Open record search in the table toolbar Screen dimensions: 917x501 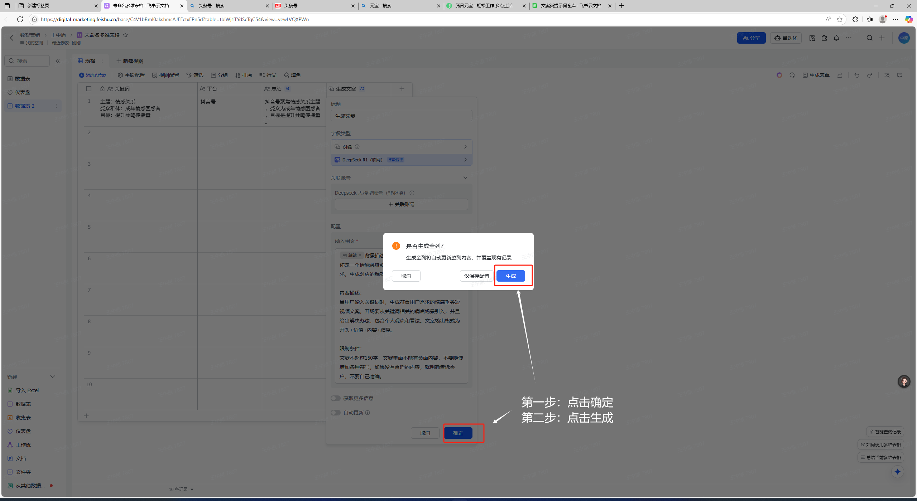click(x=887, y=75)
